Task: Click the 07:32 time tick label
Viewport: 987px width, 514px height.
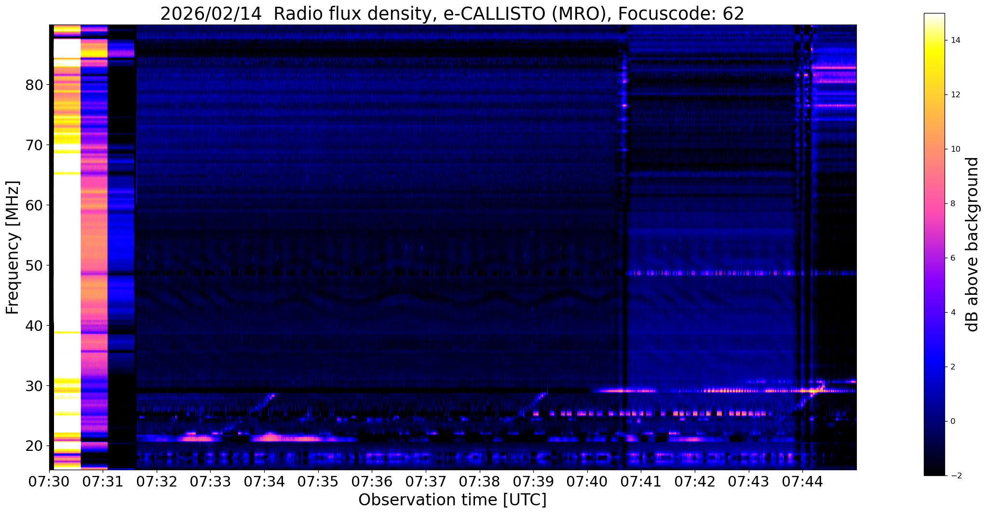Action: pyautogui.click(x=157, y=481)
